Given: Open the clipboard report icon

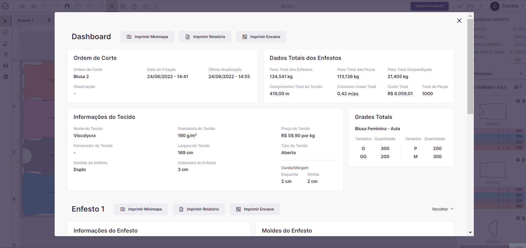Looking at the screenshot, I should (134, 6).
